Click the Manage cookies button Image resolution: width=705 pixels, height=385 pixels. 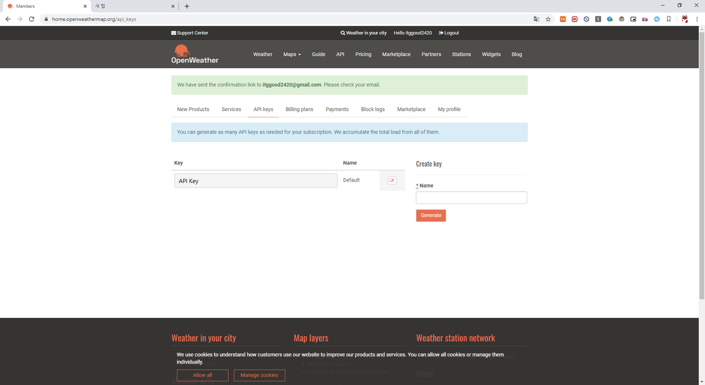click(259, 375)
